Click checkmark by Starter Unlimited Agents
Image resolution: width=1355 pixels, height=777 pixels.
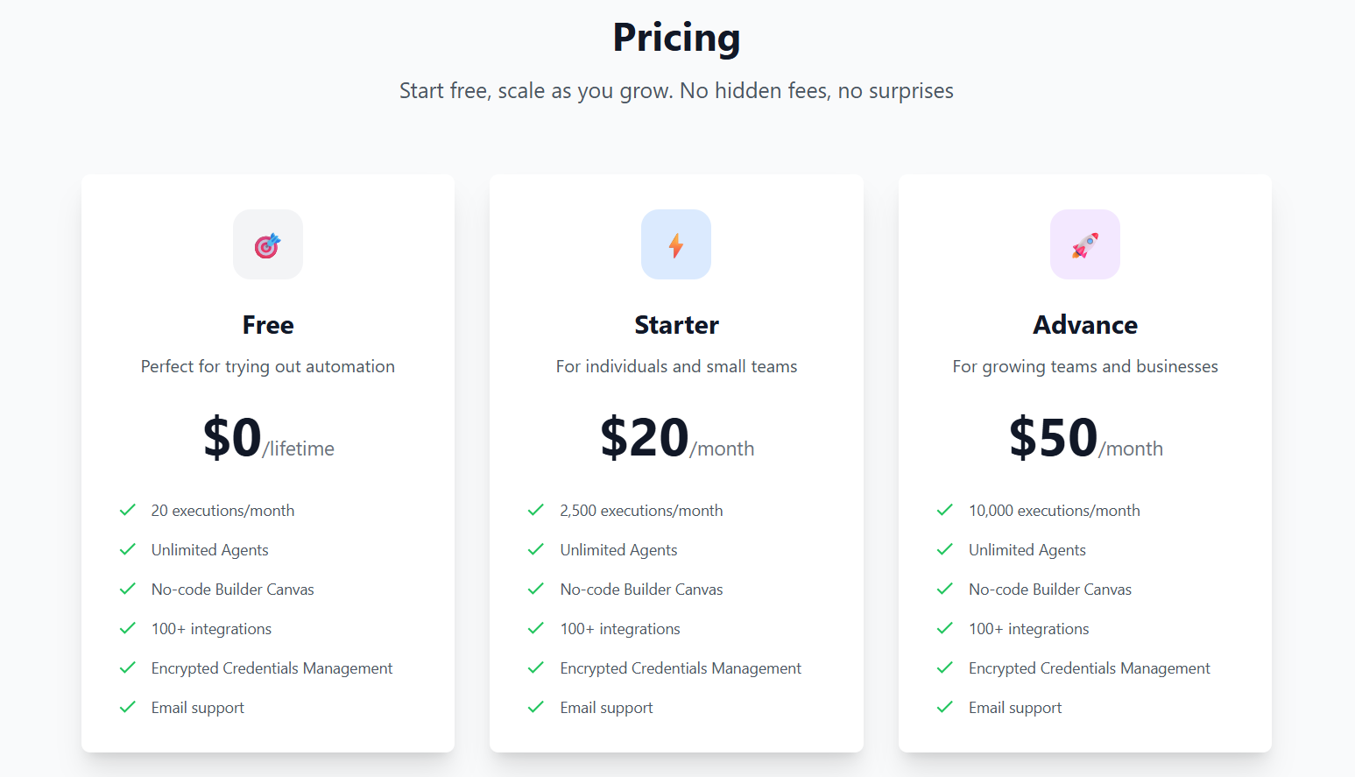(536, 549)
